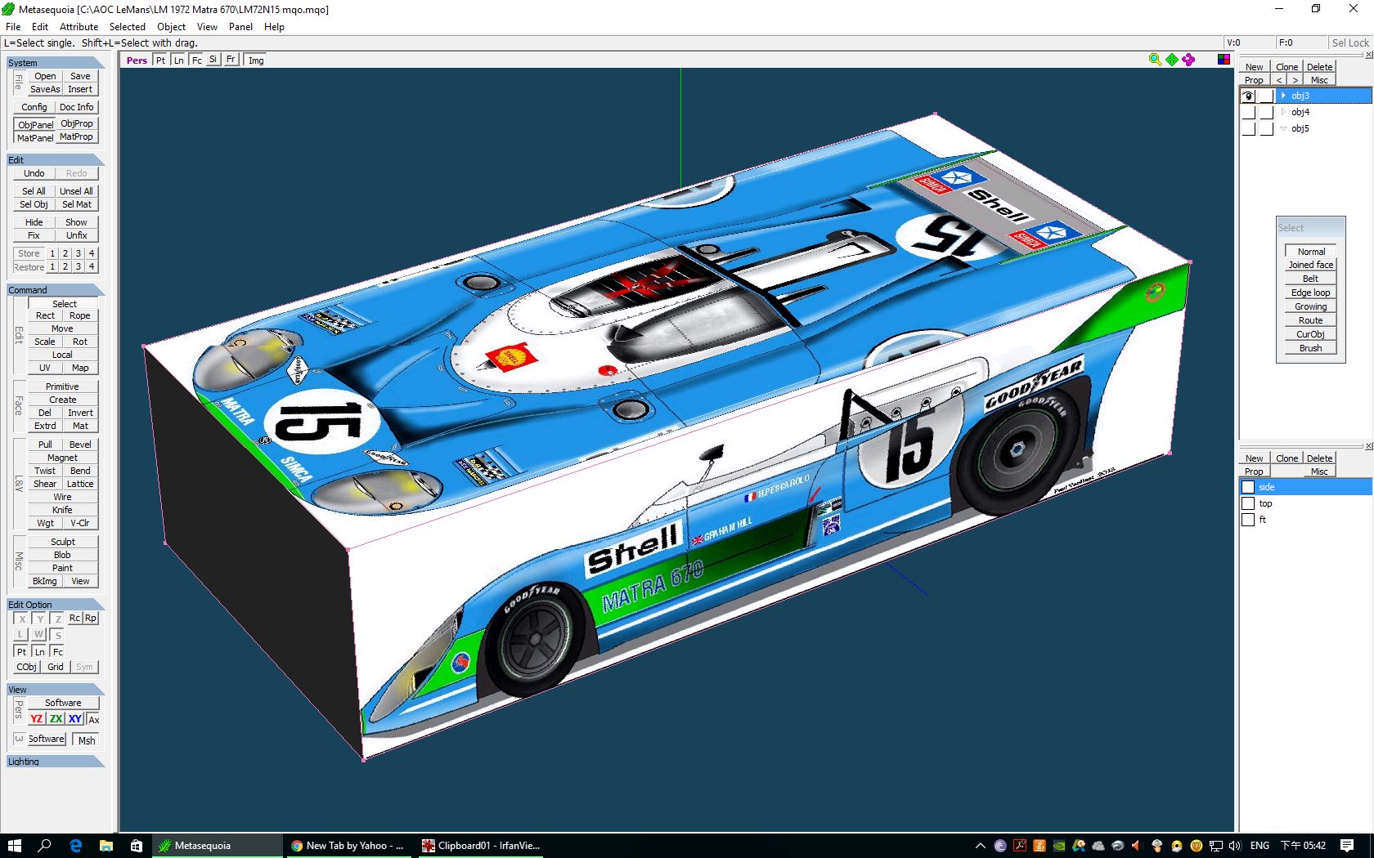The image size is (1374, 858).
Task: Launch Edge from the taskbar
Action: click(x=75, y=846)
